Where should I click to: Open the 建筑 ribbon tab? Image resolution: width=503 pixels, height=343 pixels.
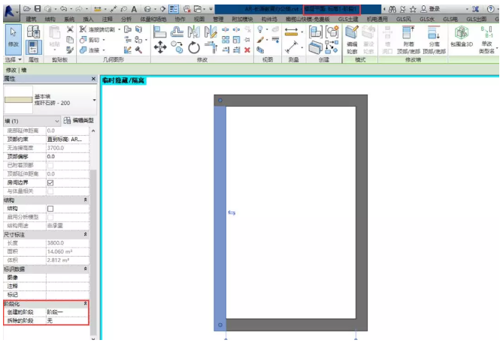tap(31, 20)
